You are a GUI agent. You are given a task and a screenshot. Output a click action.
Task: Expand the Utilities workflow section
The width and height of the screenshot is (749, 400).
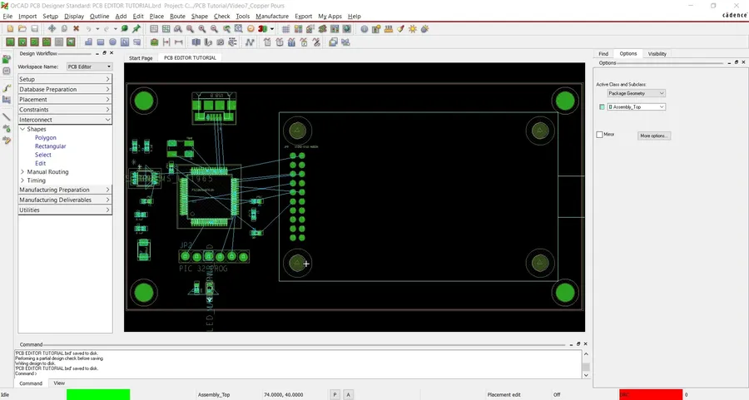65,210
